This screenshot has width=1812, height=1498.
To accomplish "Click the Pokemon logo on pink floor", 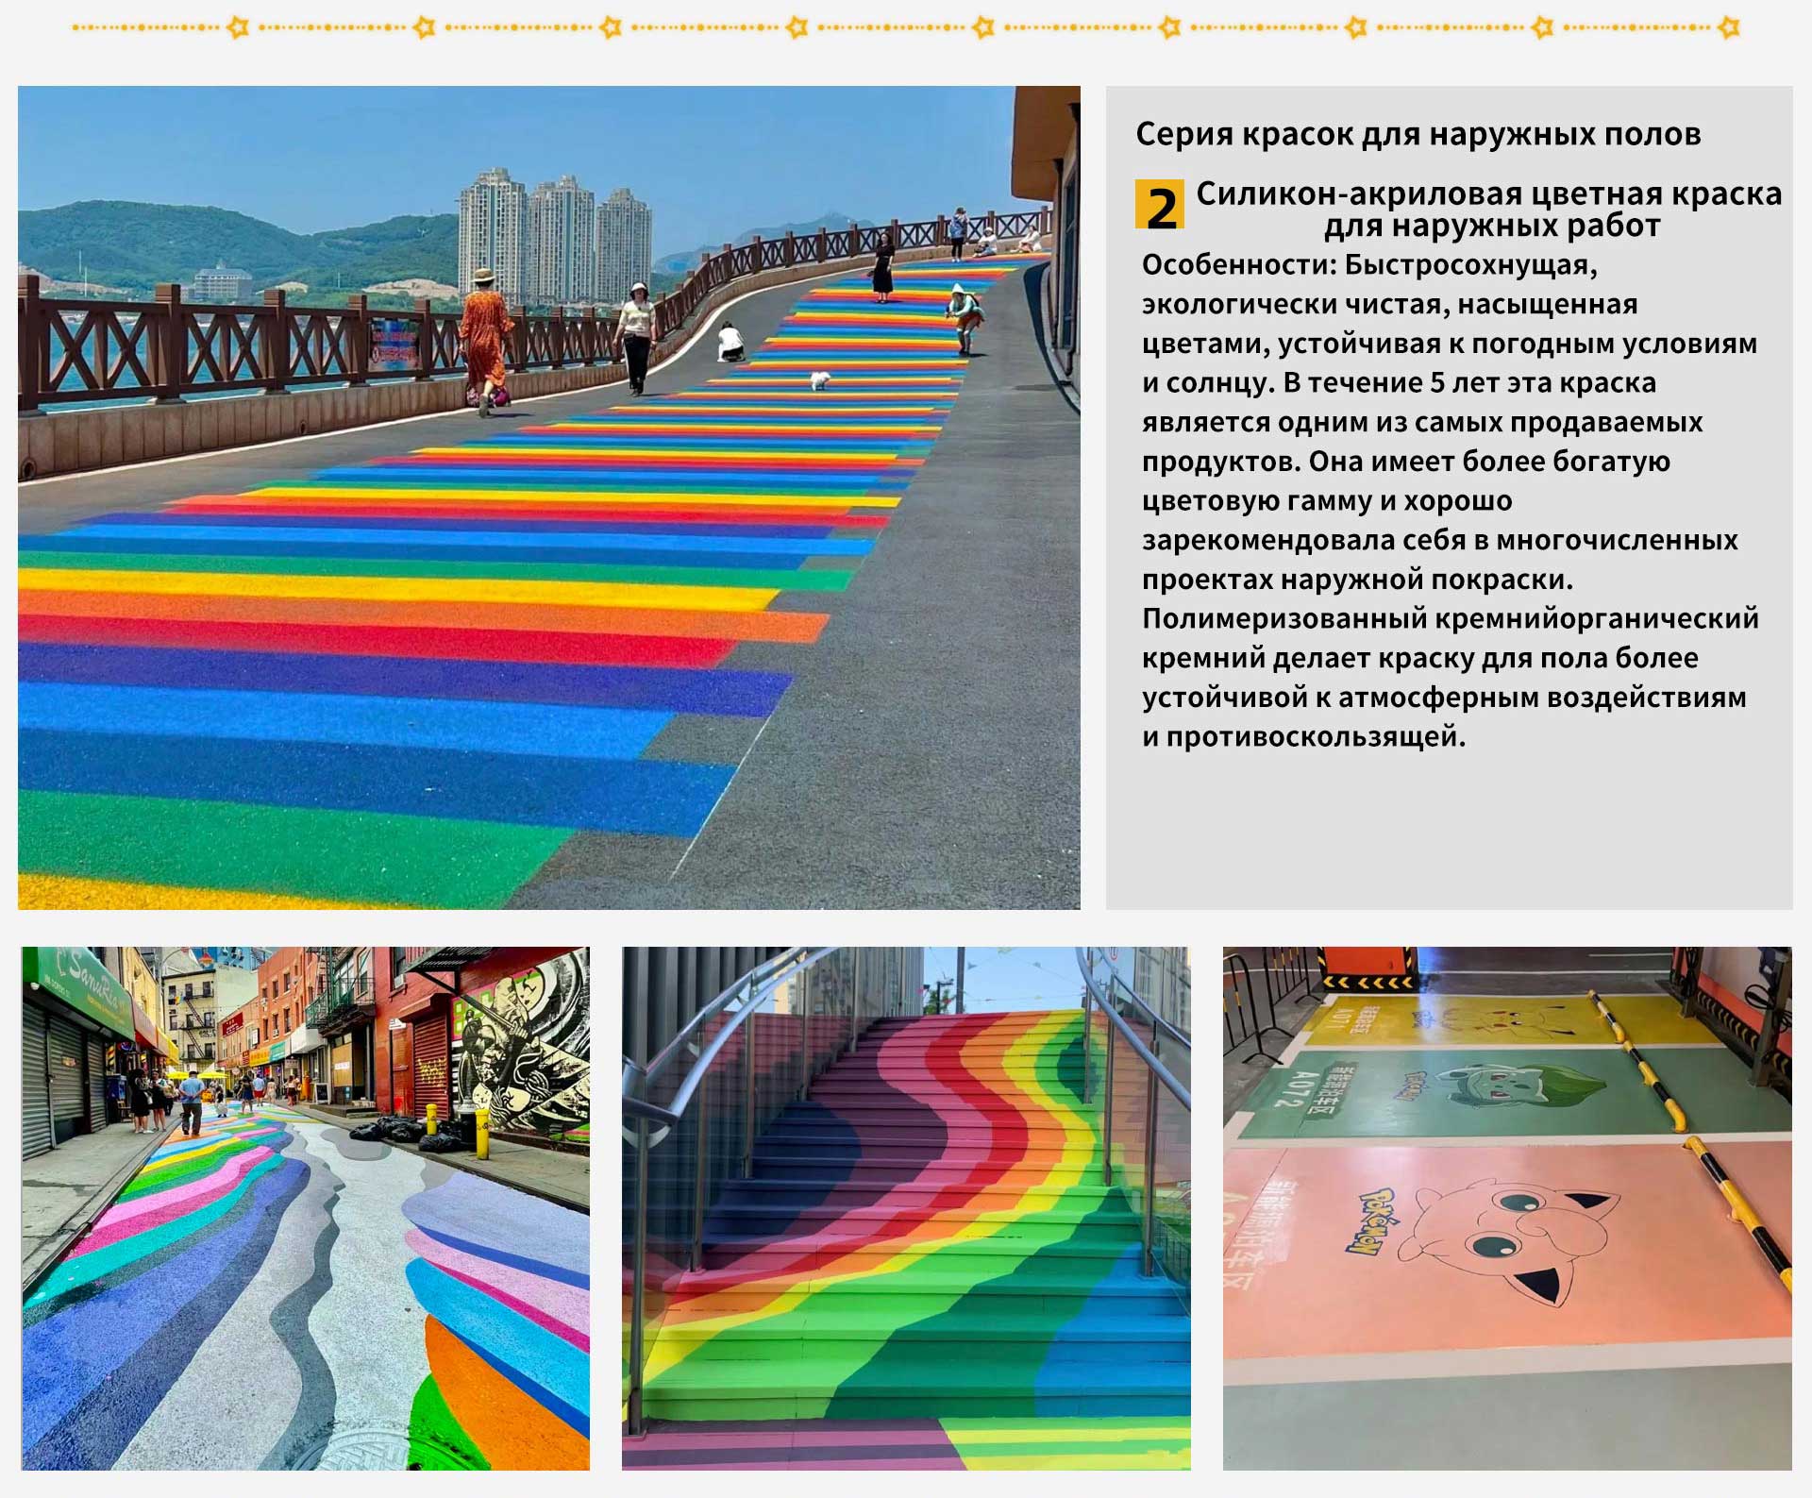I will pyautogui.click(x=1371, y=1220).
